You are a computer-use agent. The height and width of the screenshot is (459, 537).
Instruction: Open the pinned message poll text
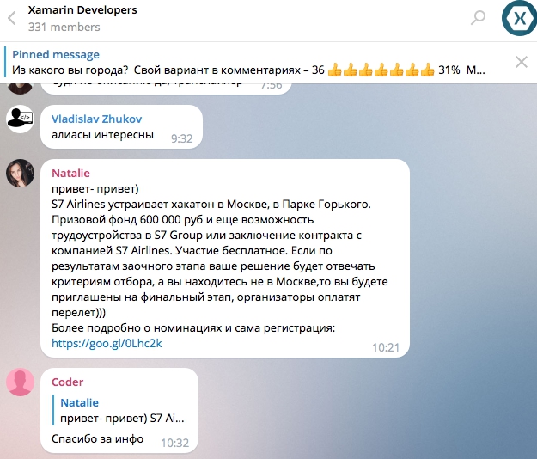click(248, 70)
